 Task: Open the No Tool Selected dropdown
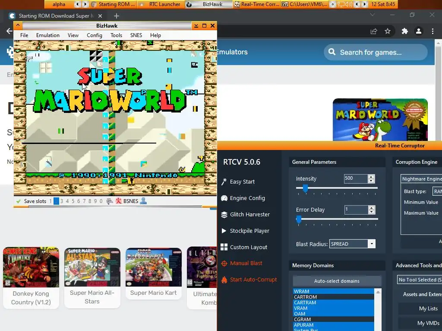click(x=420, y=280)
